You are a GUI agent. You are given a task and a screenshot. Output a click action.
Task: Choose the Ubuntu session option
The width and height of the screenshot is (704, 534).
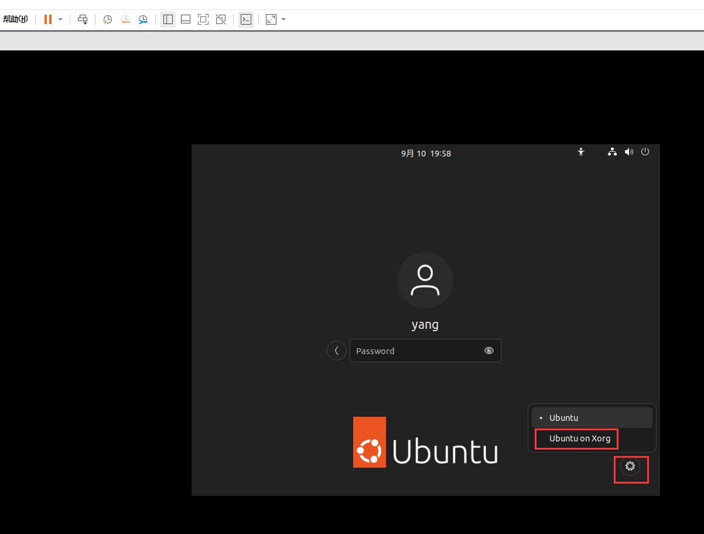[x=592, y=418]
